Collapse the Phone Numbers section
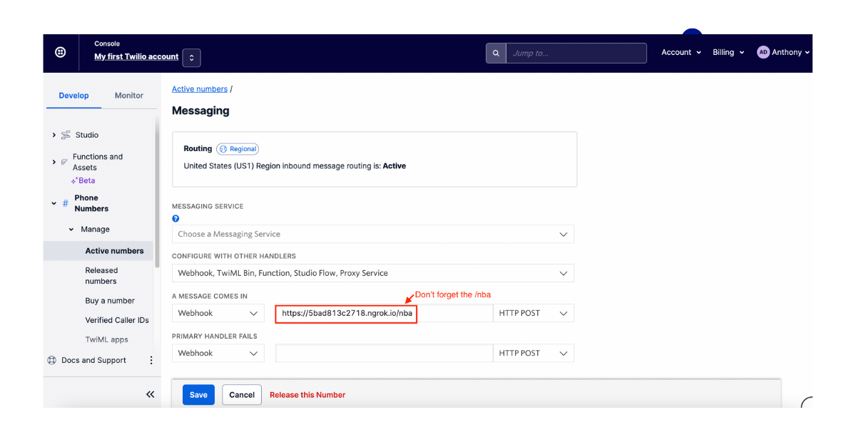The width and height of the screenshot is (856, 442). click(x=53, y=204)
